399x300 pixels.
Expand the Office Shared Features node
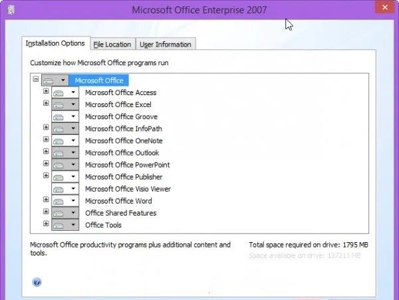(46, 212)
